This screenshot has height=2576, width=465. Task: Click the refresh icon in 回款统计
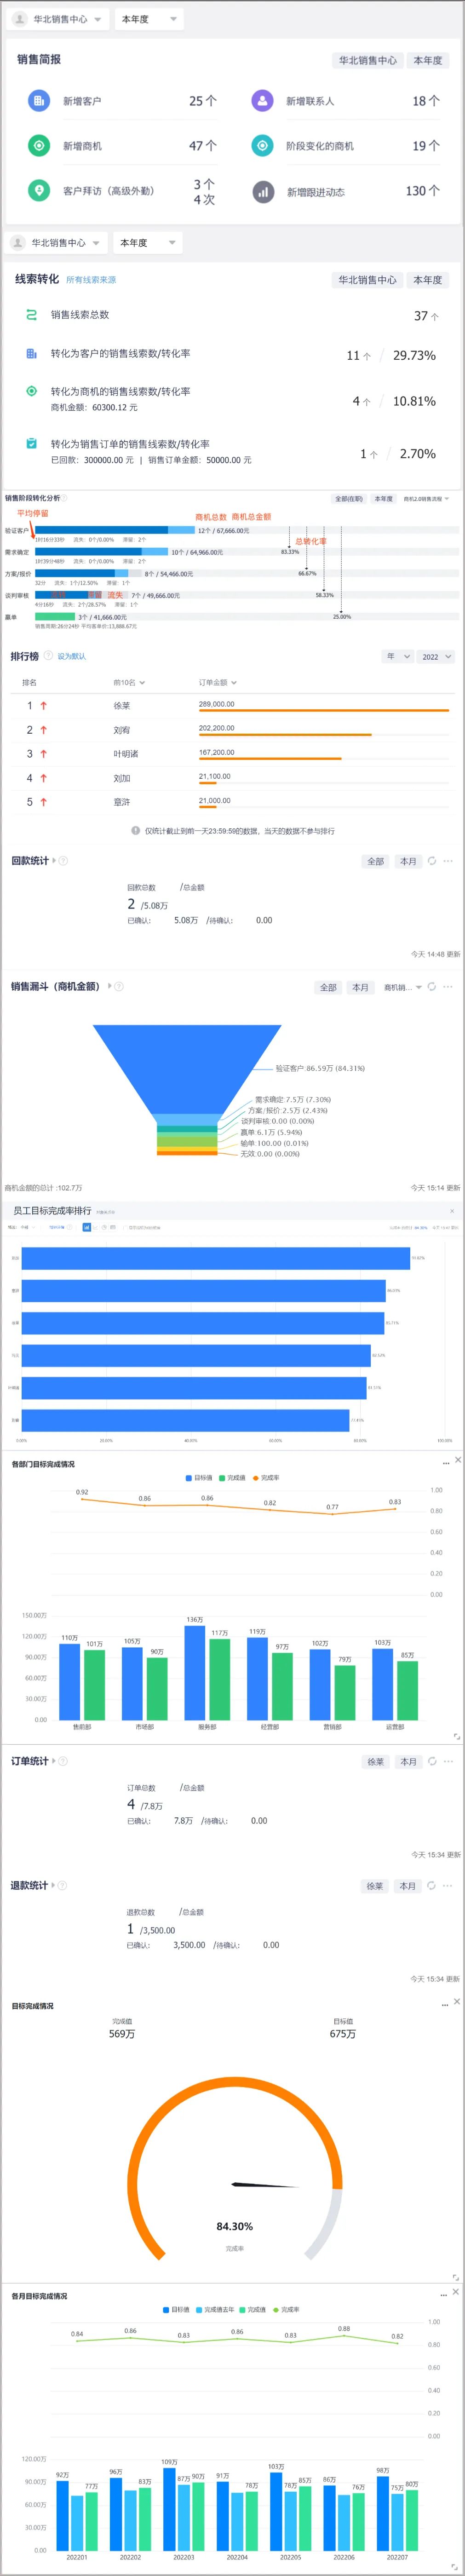(x=431, y=861)
